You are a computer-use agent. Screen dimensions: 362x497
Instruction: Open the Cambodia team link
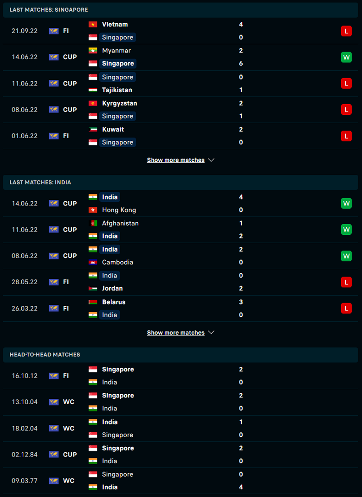click(x=117, y=262)
